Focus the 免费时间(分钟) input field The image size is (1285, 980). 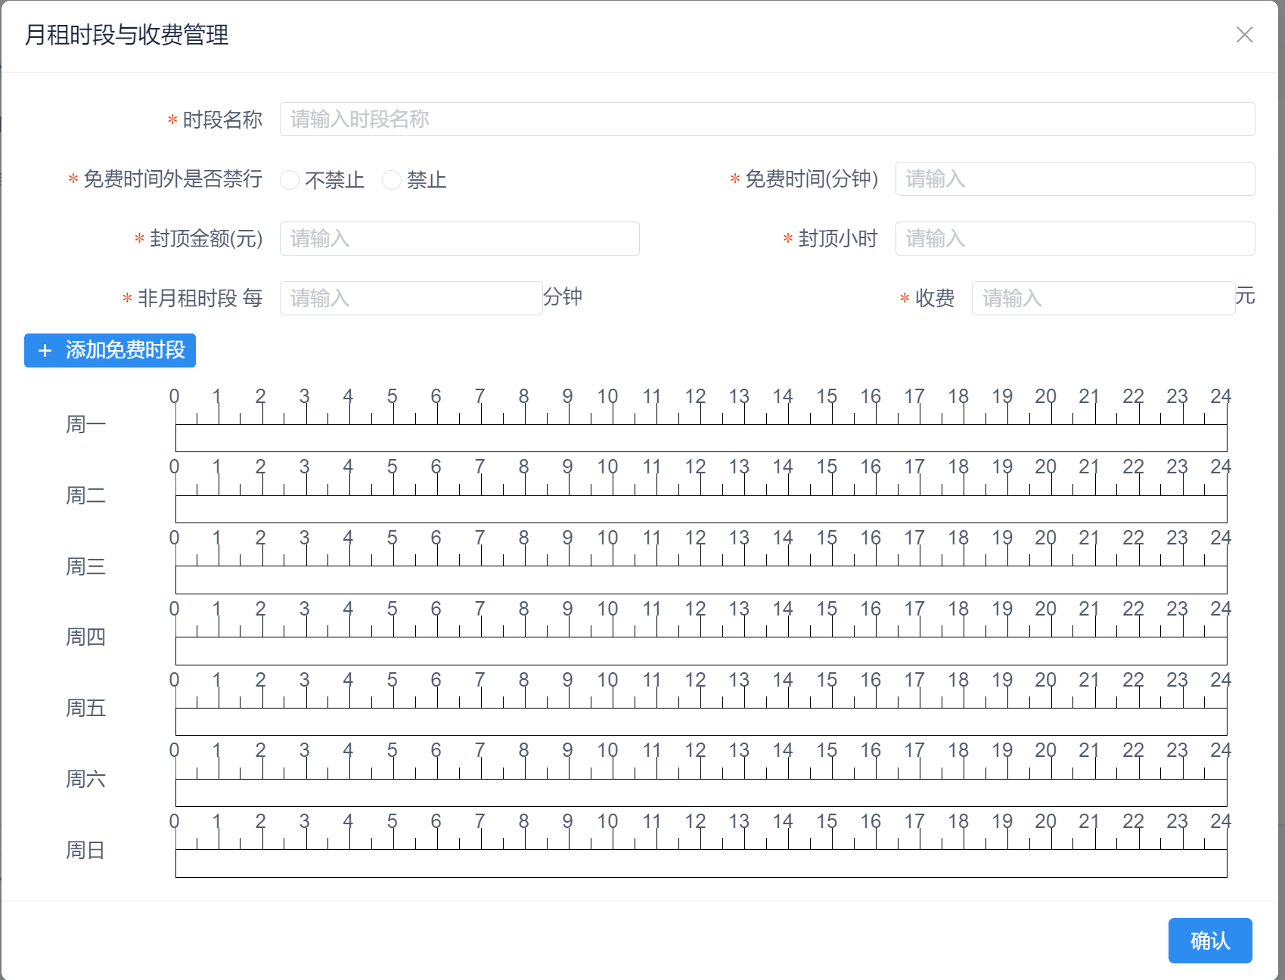[1075, 179]
